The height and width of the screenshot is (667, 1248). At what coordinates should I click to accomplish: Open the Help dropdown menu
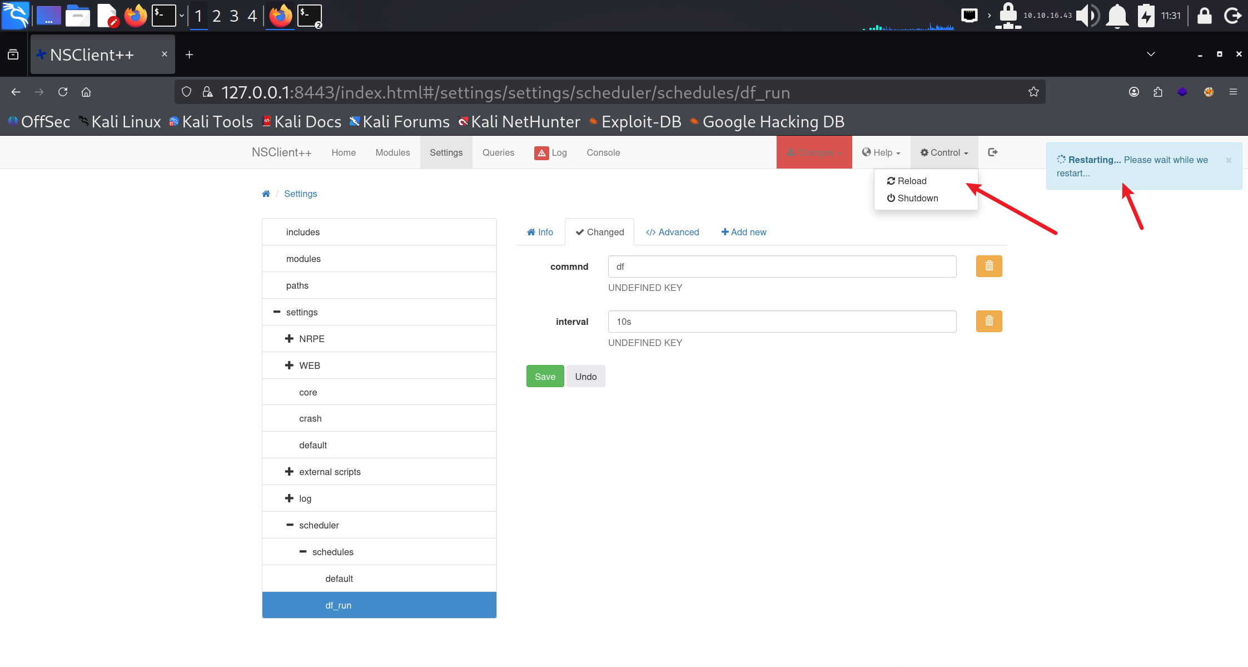point(881,152)
